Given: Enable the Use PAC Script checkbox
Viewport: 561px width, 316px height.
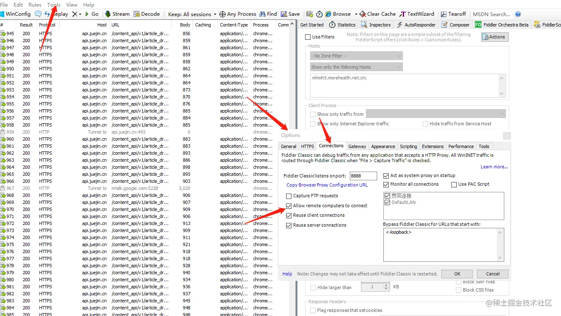Looking at the screenshot, I should [x=454, y=184].
